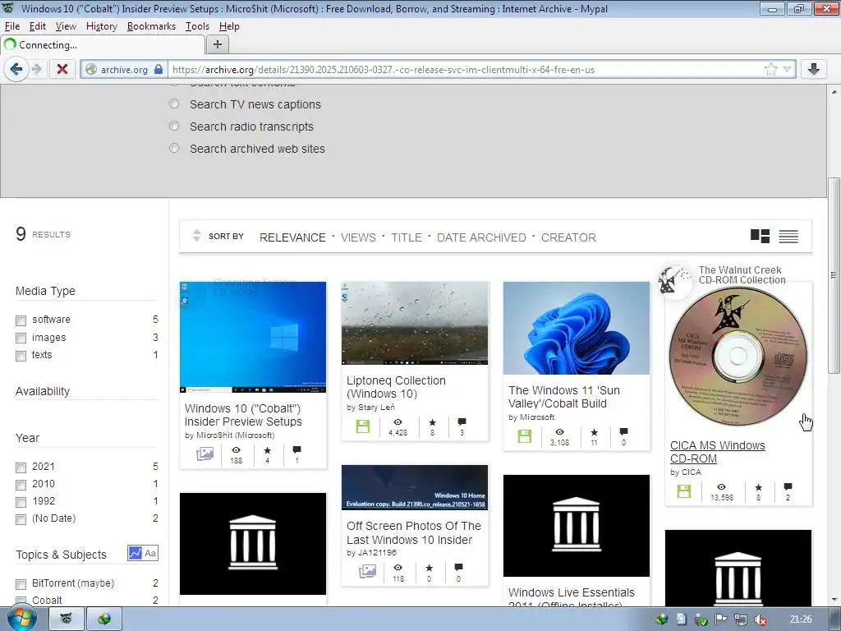Sort results by TITLE
Image resolution: width=841 pixels, height=631 pixels.
coord(406,237)
